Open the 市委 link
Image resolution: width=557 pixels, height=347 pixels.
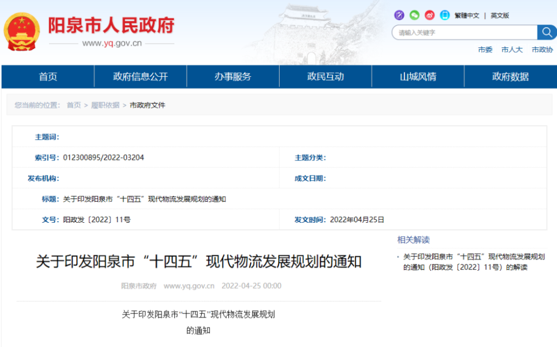(x=485, y=50)
